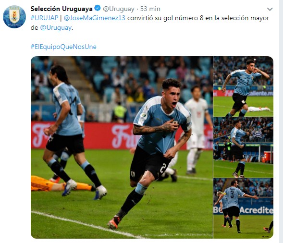Open @JoseMaGimenez13 mention link
Image resolution: width=283 pixels, height=243 pixels.
[94, 18]
